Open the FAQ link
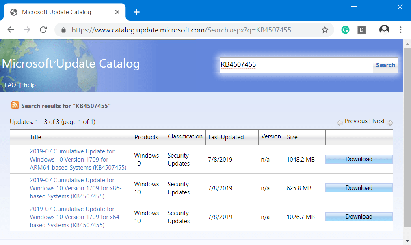This screenshot has height=245, width=411. [x=11, y=85]
